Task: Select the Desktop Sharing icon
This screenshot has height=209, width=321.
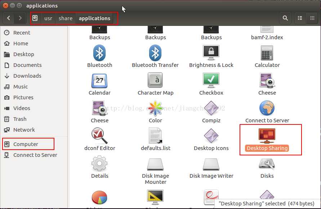Action: coord(267,136)
